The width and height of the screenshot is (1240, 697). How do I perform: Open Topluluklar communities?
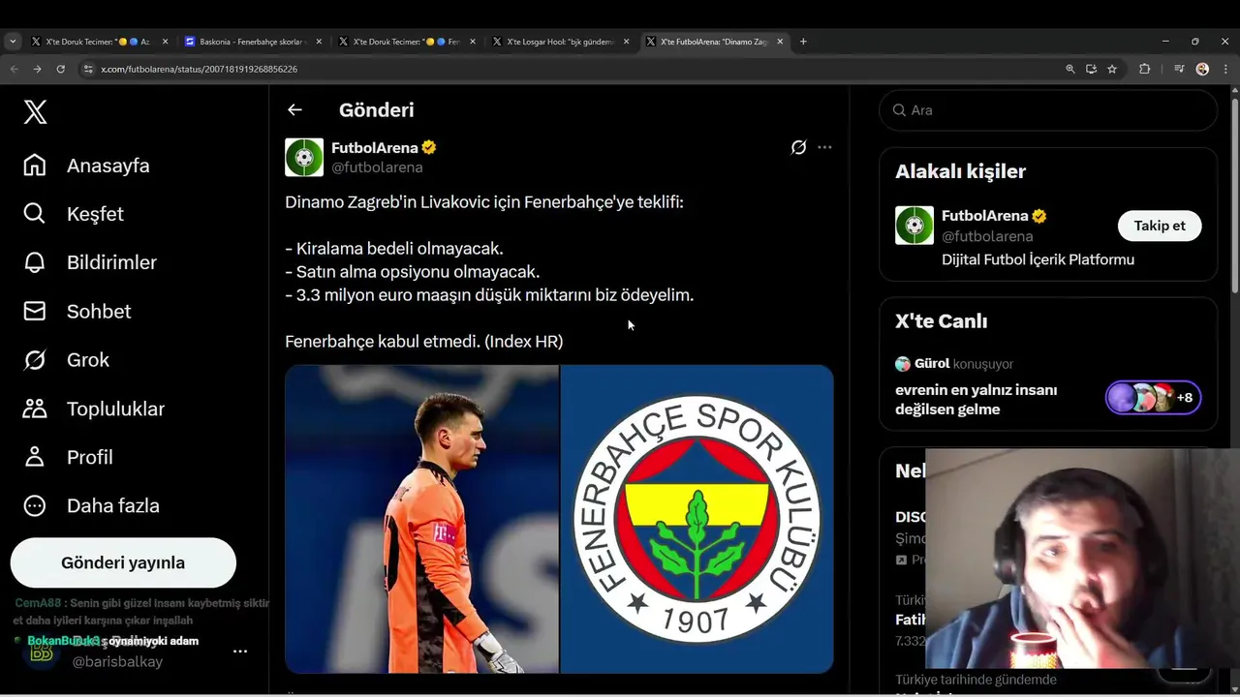click(94, 409)
